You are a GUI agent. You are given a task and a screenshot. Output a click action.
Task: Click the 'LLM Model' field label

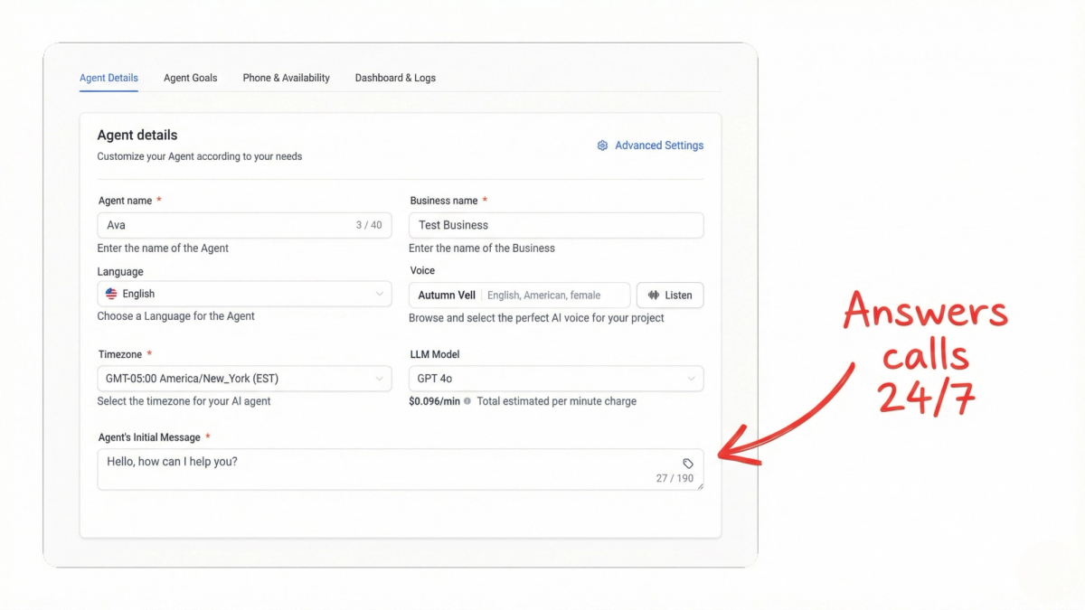435,355
